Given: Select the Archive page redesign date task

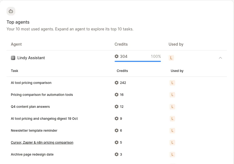Looking at the screenshot, I should click(x=32, y=154).
